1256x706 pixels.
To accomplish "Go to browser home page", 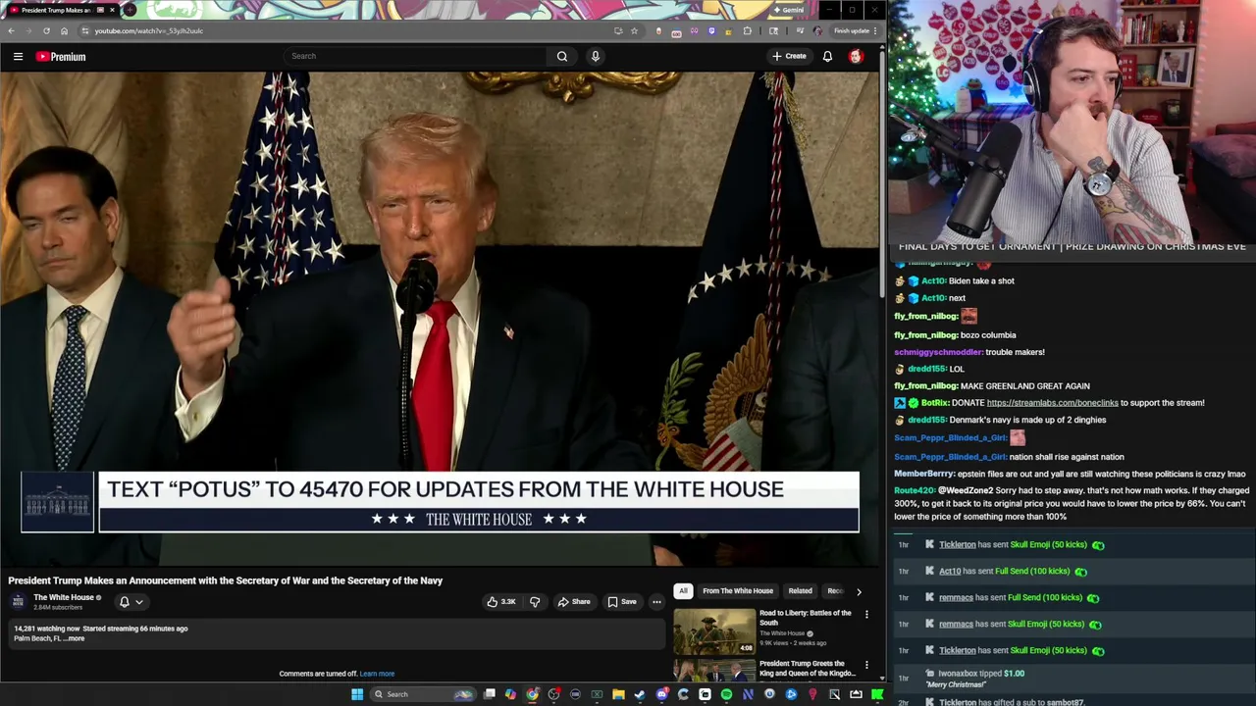I will click(x=64, y=30).
